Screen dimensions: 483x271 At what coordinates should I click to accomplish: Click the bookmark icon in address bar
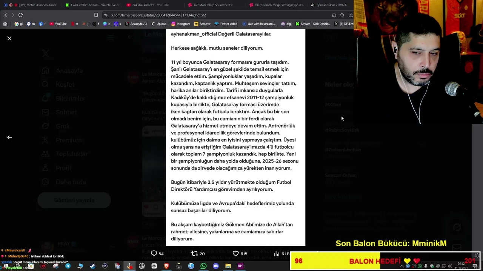pos(96,15)
